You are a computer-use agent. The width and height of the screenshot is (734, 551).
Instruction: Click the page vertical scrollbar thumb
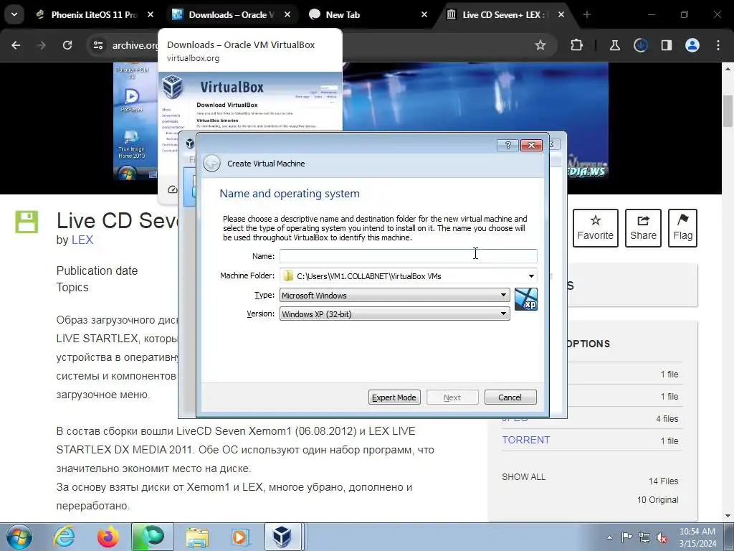coord(728,111)
